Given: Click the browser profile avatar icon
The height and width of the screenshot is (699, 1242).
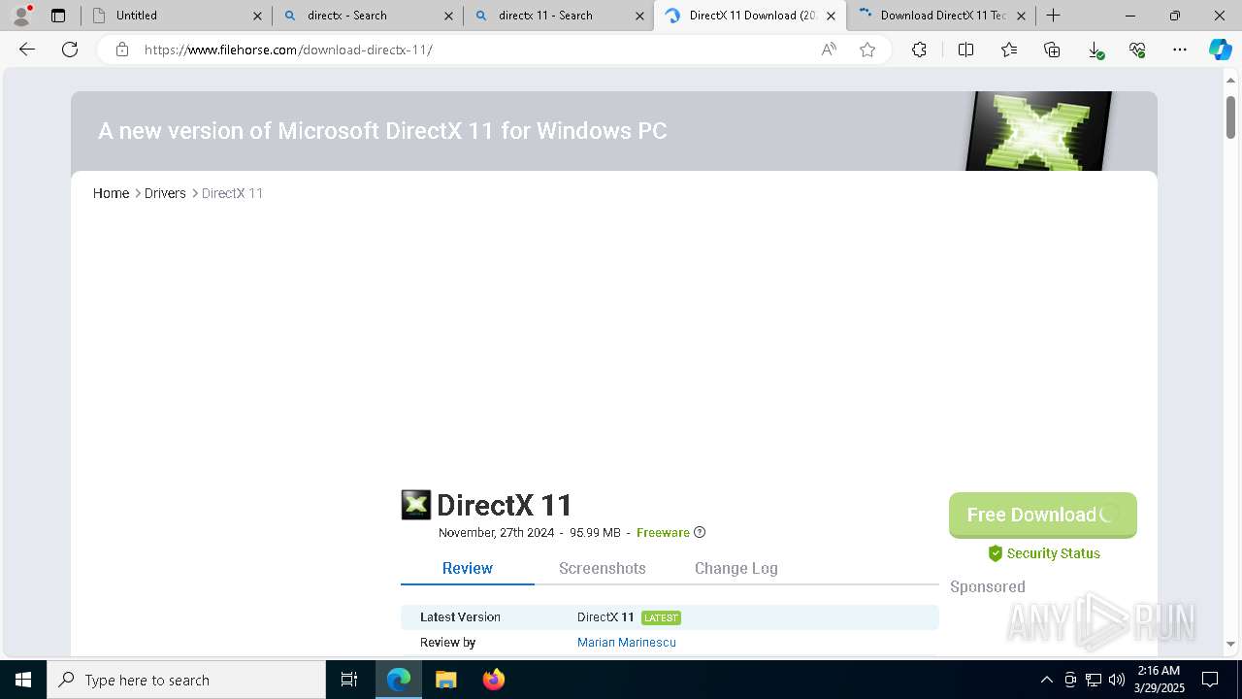Looking at the screenshot, I should [x=21, y=16].
